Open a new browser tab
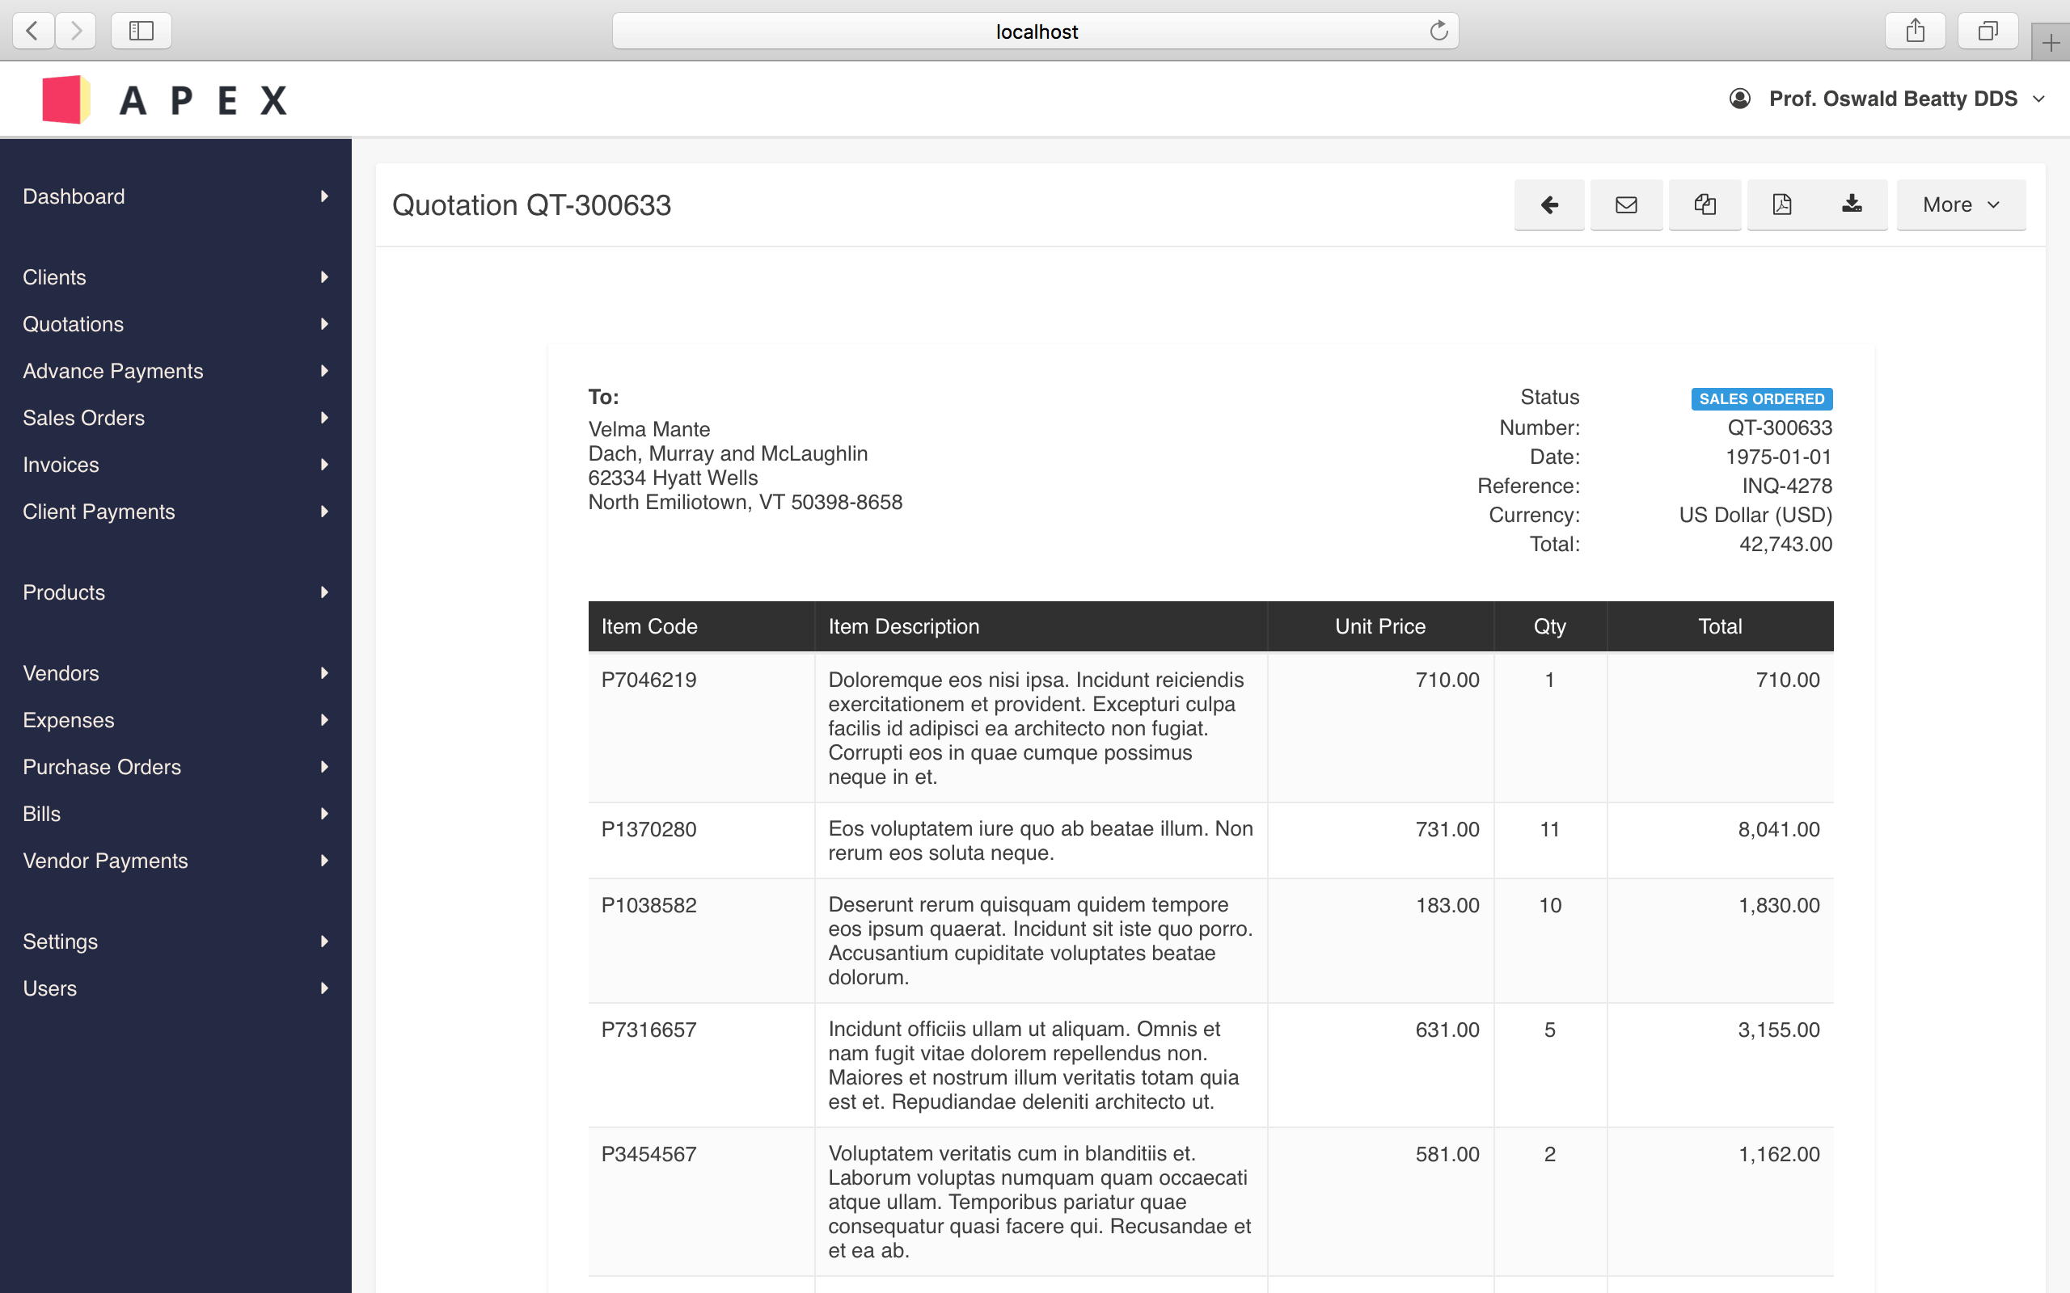Image resolution: width=2070 pixels, height=1293 pixels. pyautogui.click(x=2051, y=42)
